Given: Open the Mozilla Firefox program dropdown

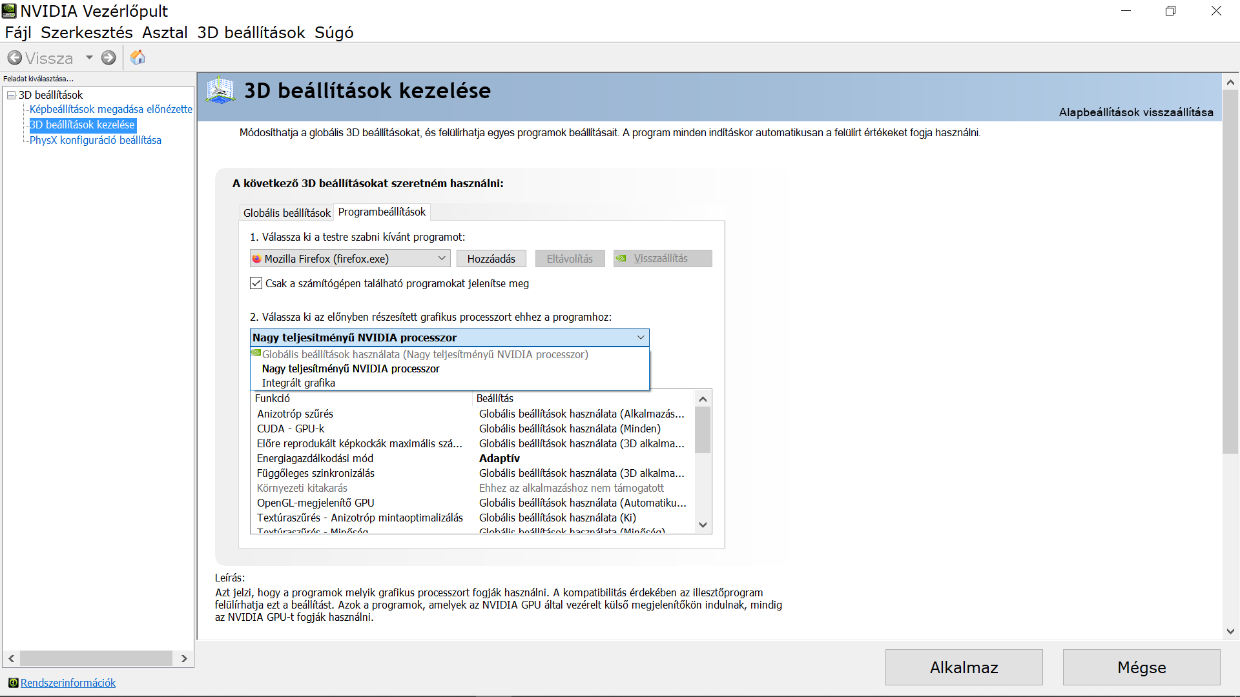Looking at the screenshot, I should pos(350,259).
